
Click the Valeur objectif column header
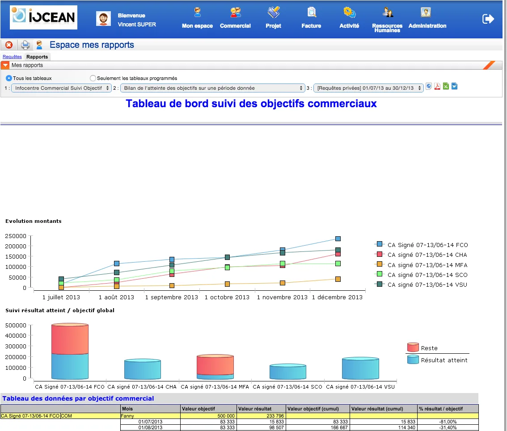point(208,409)
